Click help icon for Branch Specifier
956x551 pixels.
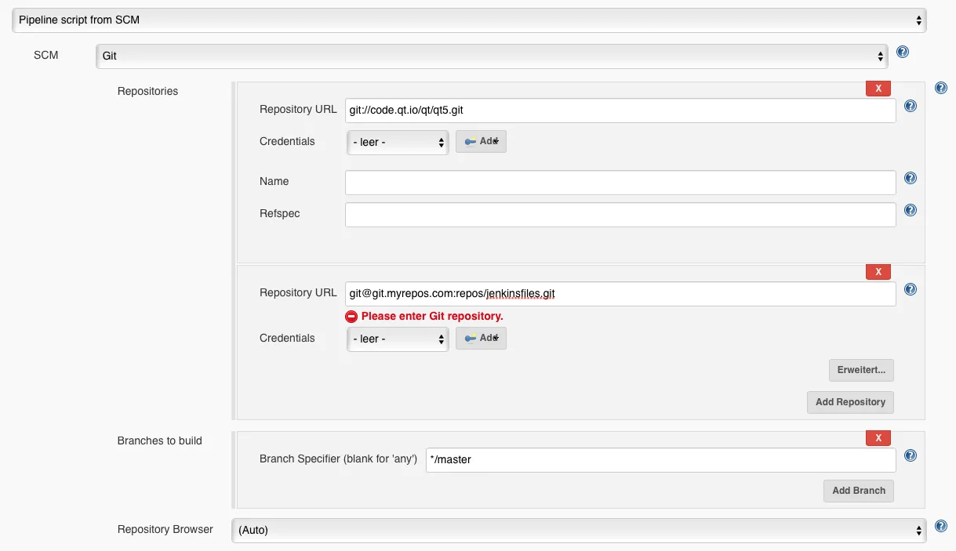(911, 455)
